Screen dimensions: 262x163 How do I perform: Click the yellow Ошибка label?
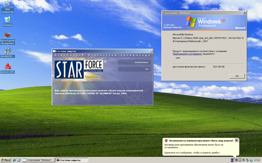[91, 77]
